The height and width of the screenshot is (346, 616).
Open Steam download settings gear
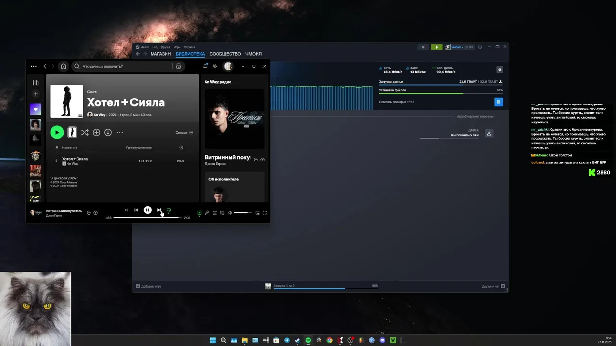tap(500, 70)
